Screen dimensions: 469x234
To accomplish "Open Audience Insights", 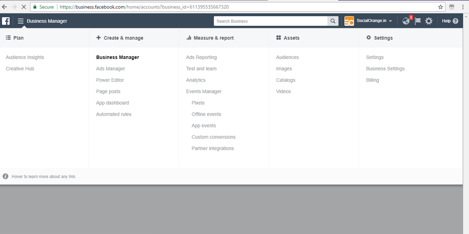I will [x=25, y=57].
